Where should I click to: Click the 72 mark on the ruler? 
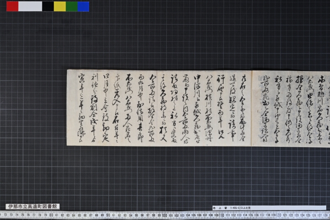[x=5, y=215]
